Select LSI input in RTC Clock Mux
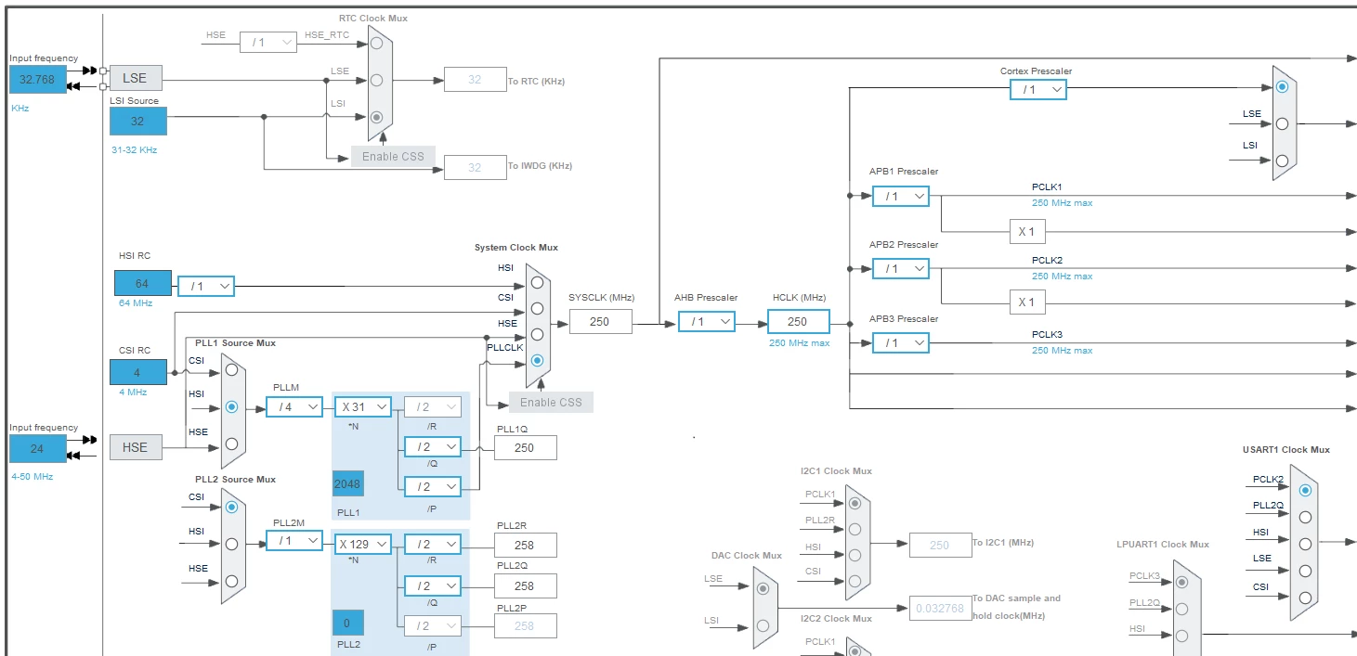The image size is (1357, 656). click(x=376, y=117)
